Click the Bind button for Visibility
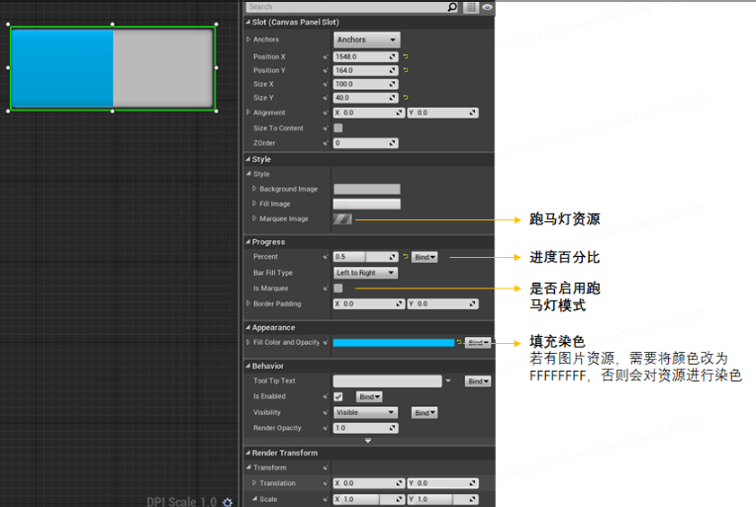The height and width of the screenshot is (507, 756). point(425,413)
